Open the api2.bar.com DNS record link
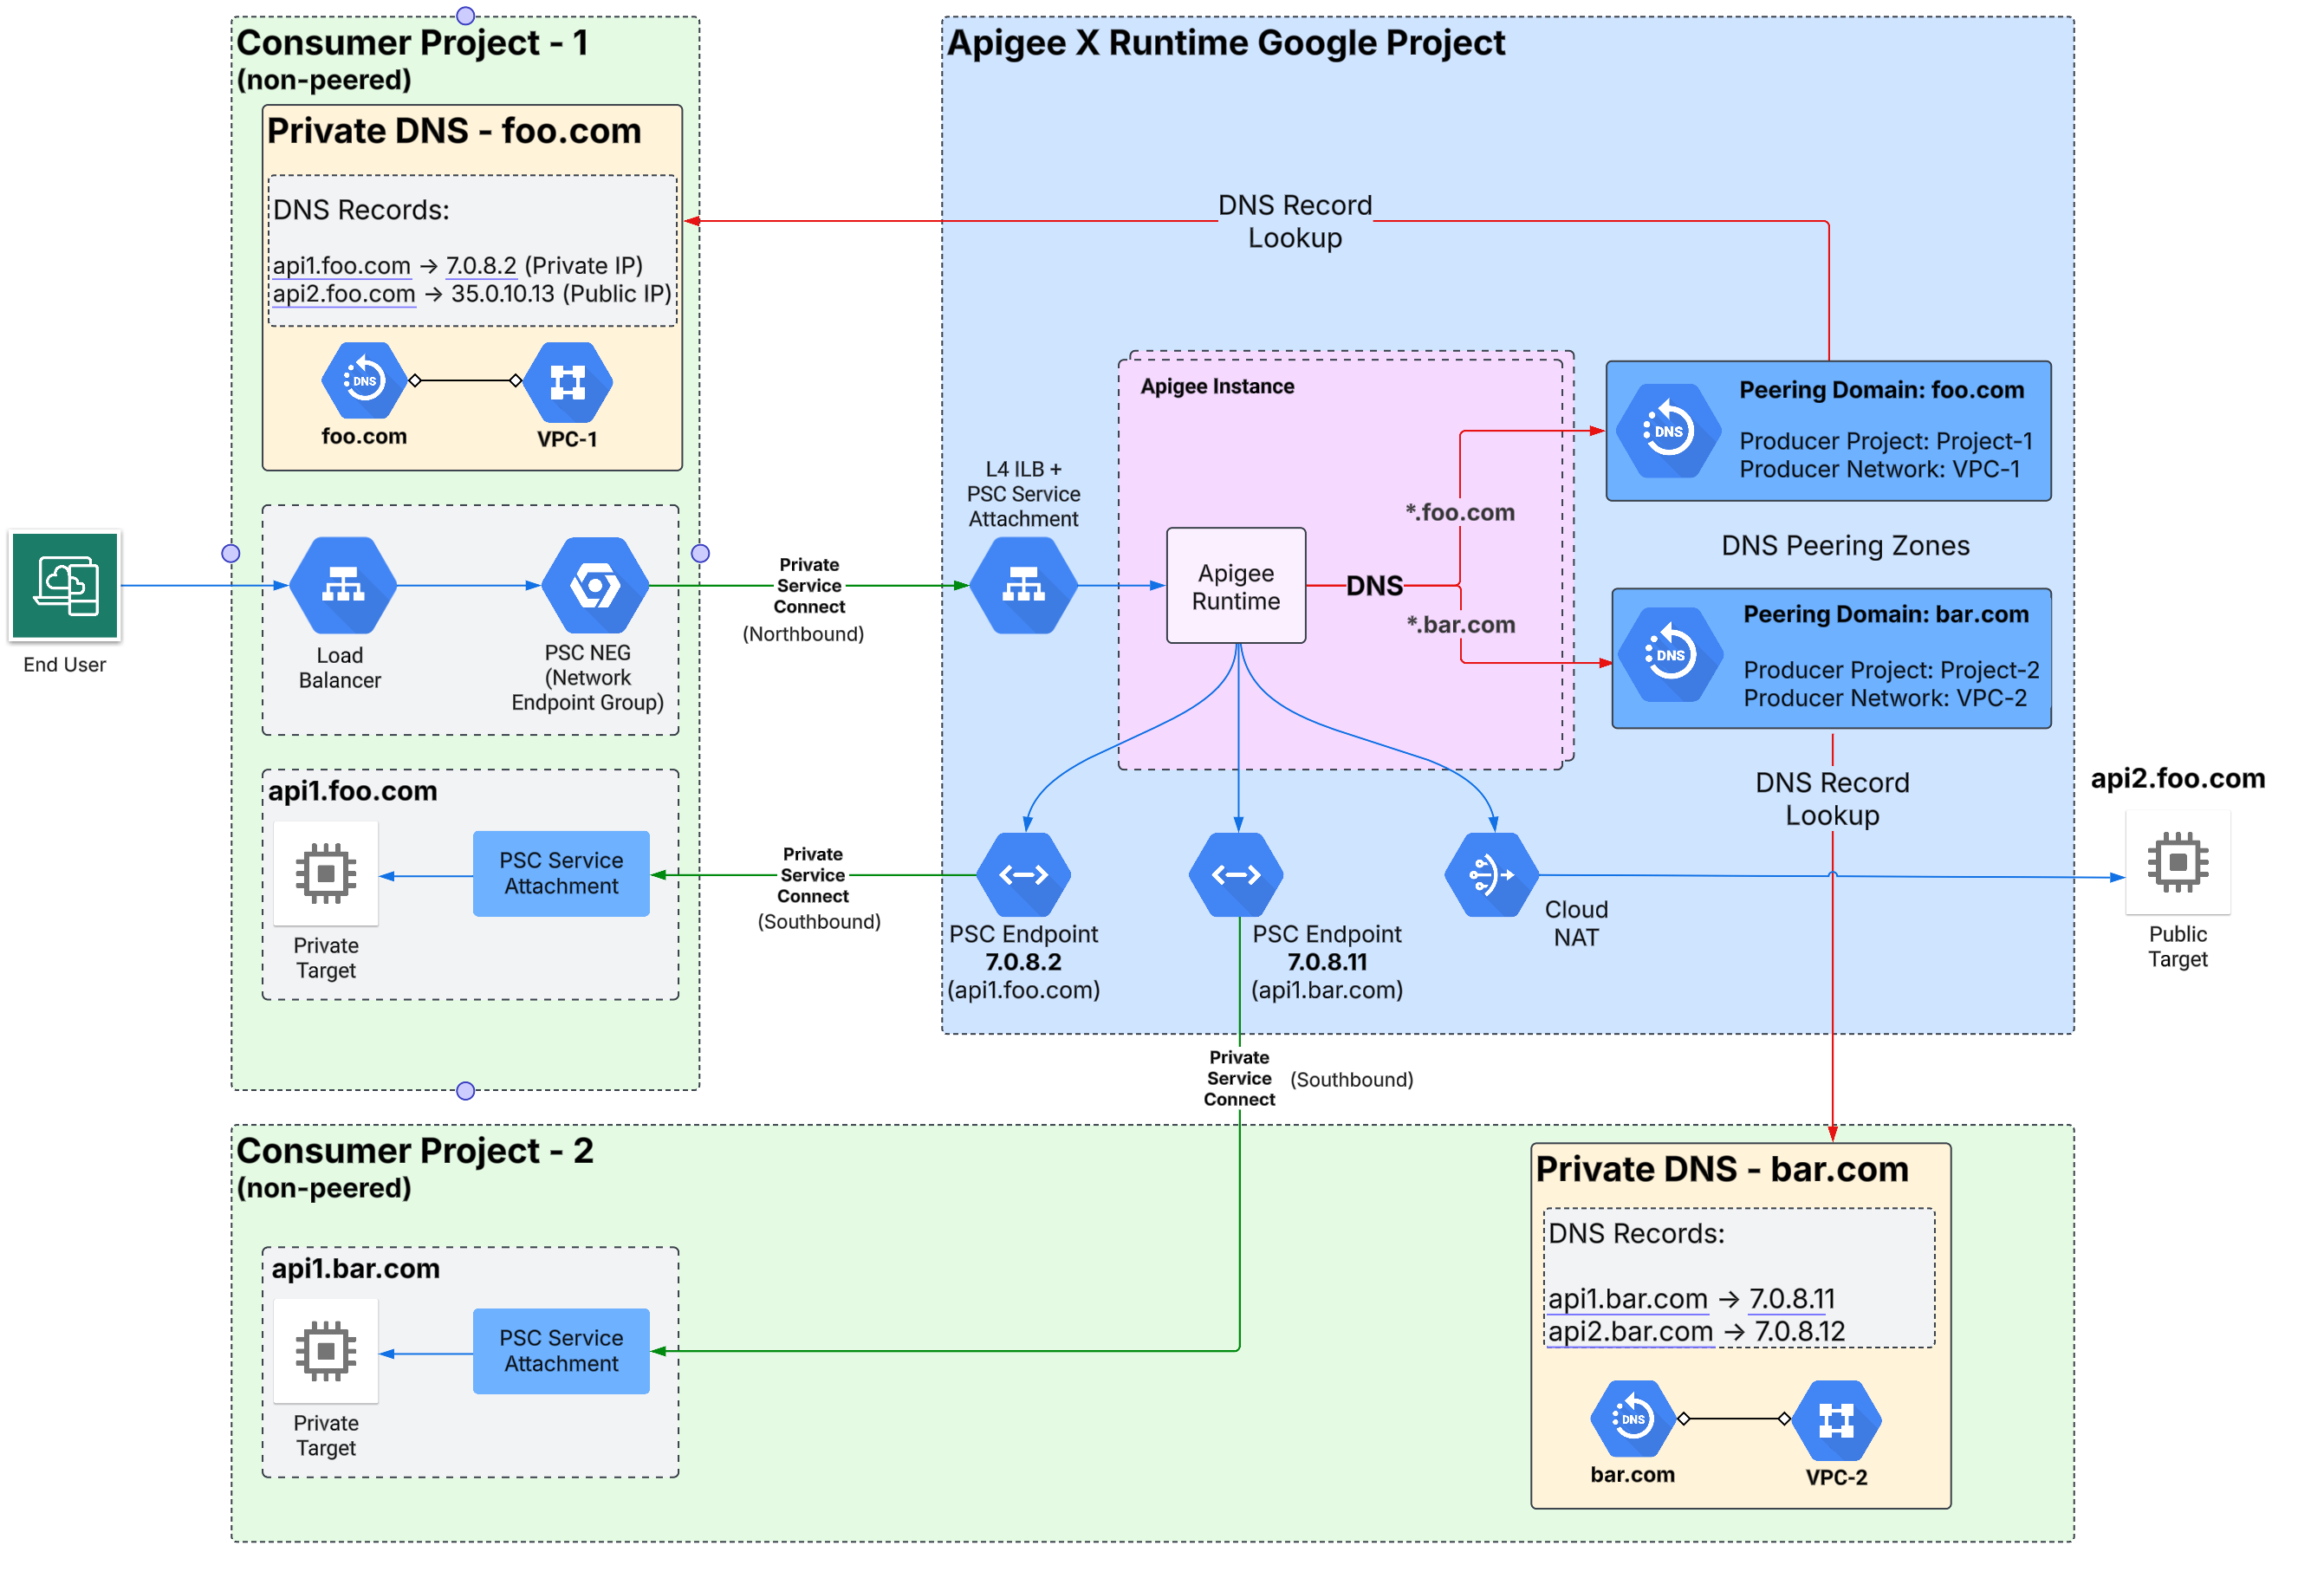2324x1591 pixels. (x=1630, y=1332)
